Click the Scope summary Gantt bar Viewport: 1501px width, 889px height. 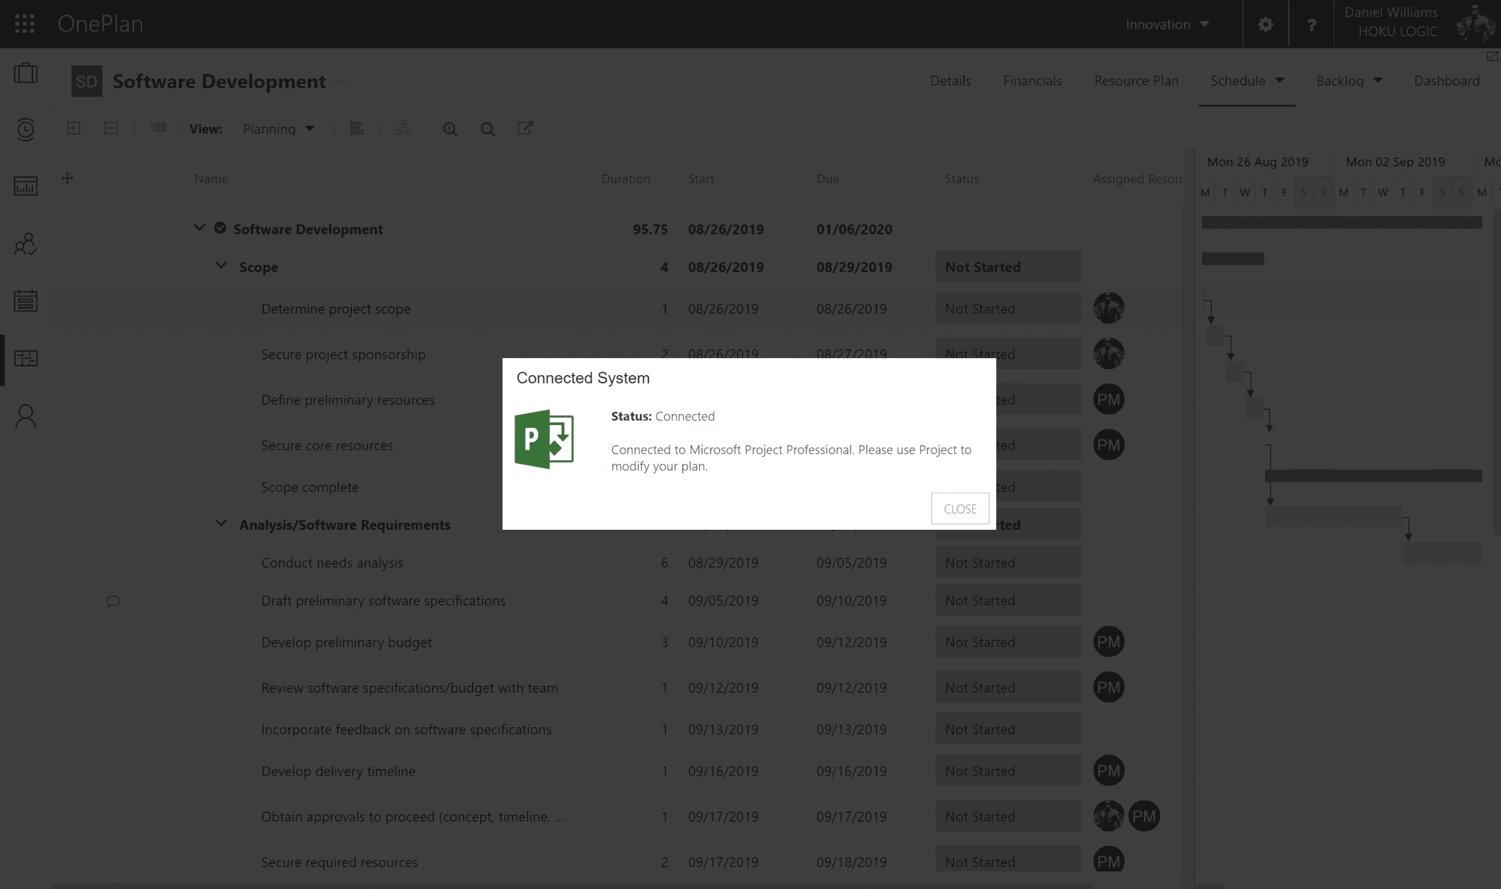[x=1232, y=258]
